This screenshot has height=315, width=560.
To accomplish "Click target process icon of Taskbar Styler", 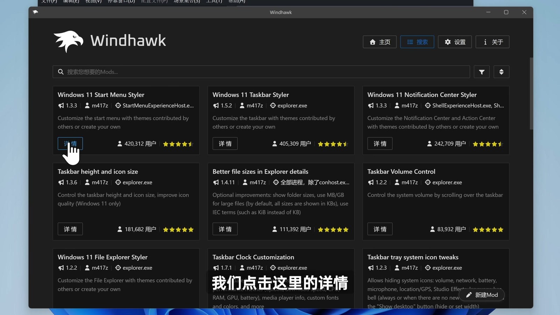I will [x=273, y=105].
